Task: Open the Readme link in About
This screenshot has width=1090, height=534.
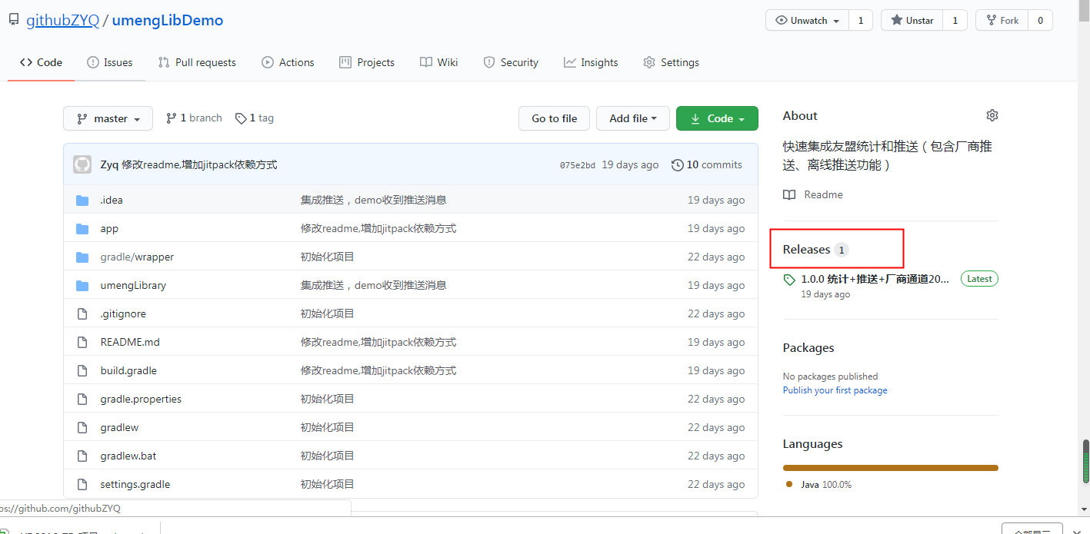Action: (823, 194)
